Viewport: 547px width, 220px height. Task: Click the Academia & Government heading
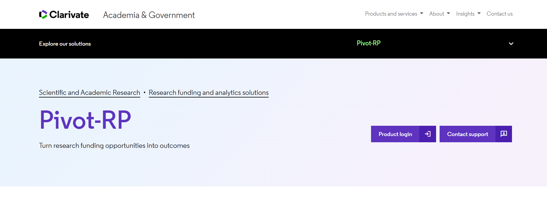[149, 15]
